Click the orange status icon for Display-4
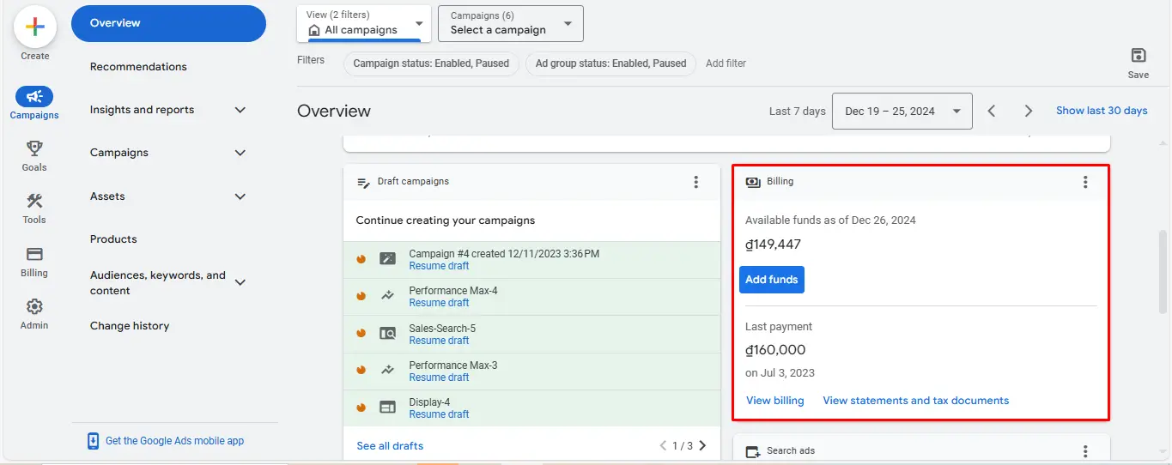This screenshot has width=1172, height=465. 361,407
